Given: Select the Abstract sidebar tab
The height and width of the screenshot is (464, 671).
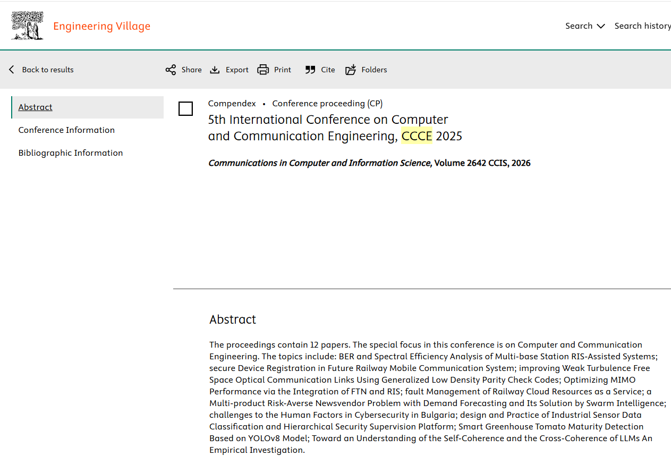Looking at the screenshot, I should (x=87, y=107).
